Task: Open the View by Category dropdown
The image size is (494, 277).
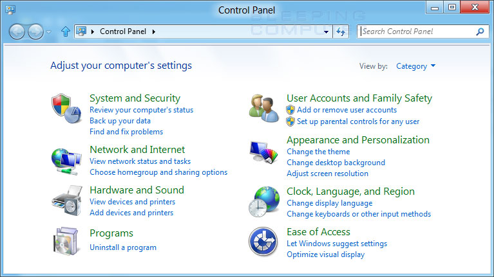Action: pyautogui.click(x=415, y=66)
